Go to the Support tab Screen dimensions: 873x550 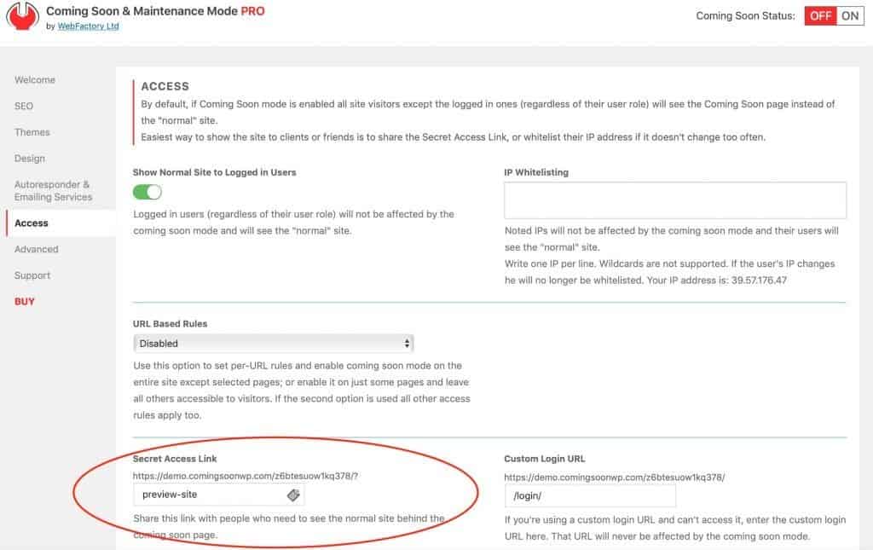pyautogui.click(x=32, y=275)
